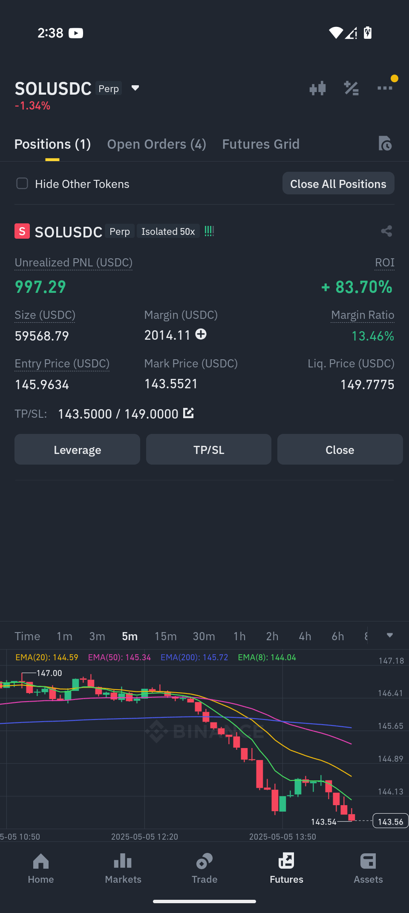409x913 pixels.
Task: Tap the -1.34% price change text
Action: (x=32, y=106)
